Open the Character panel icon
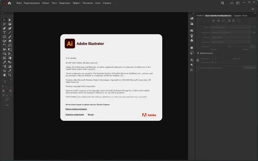 click(192, 60)
